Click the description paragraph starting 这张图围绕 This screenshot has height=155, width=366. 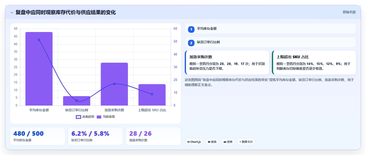[x=269, y=82]
